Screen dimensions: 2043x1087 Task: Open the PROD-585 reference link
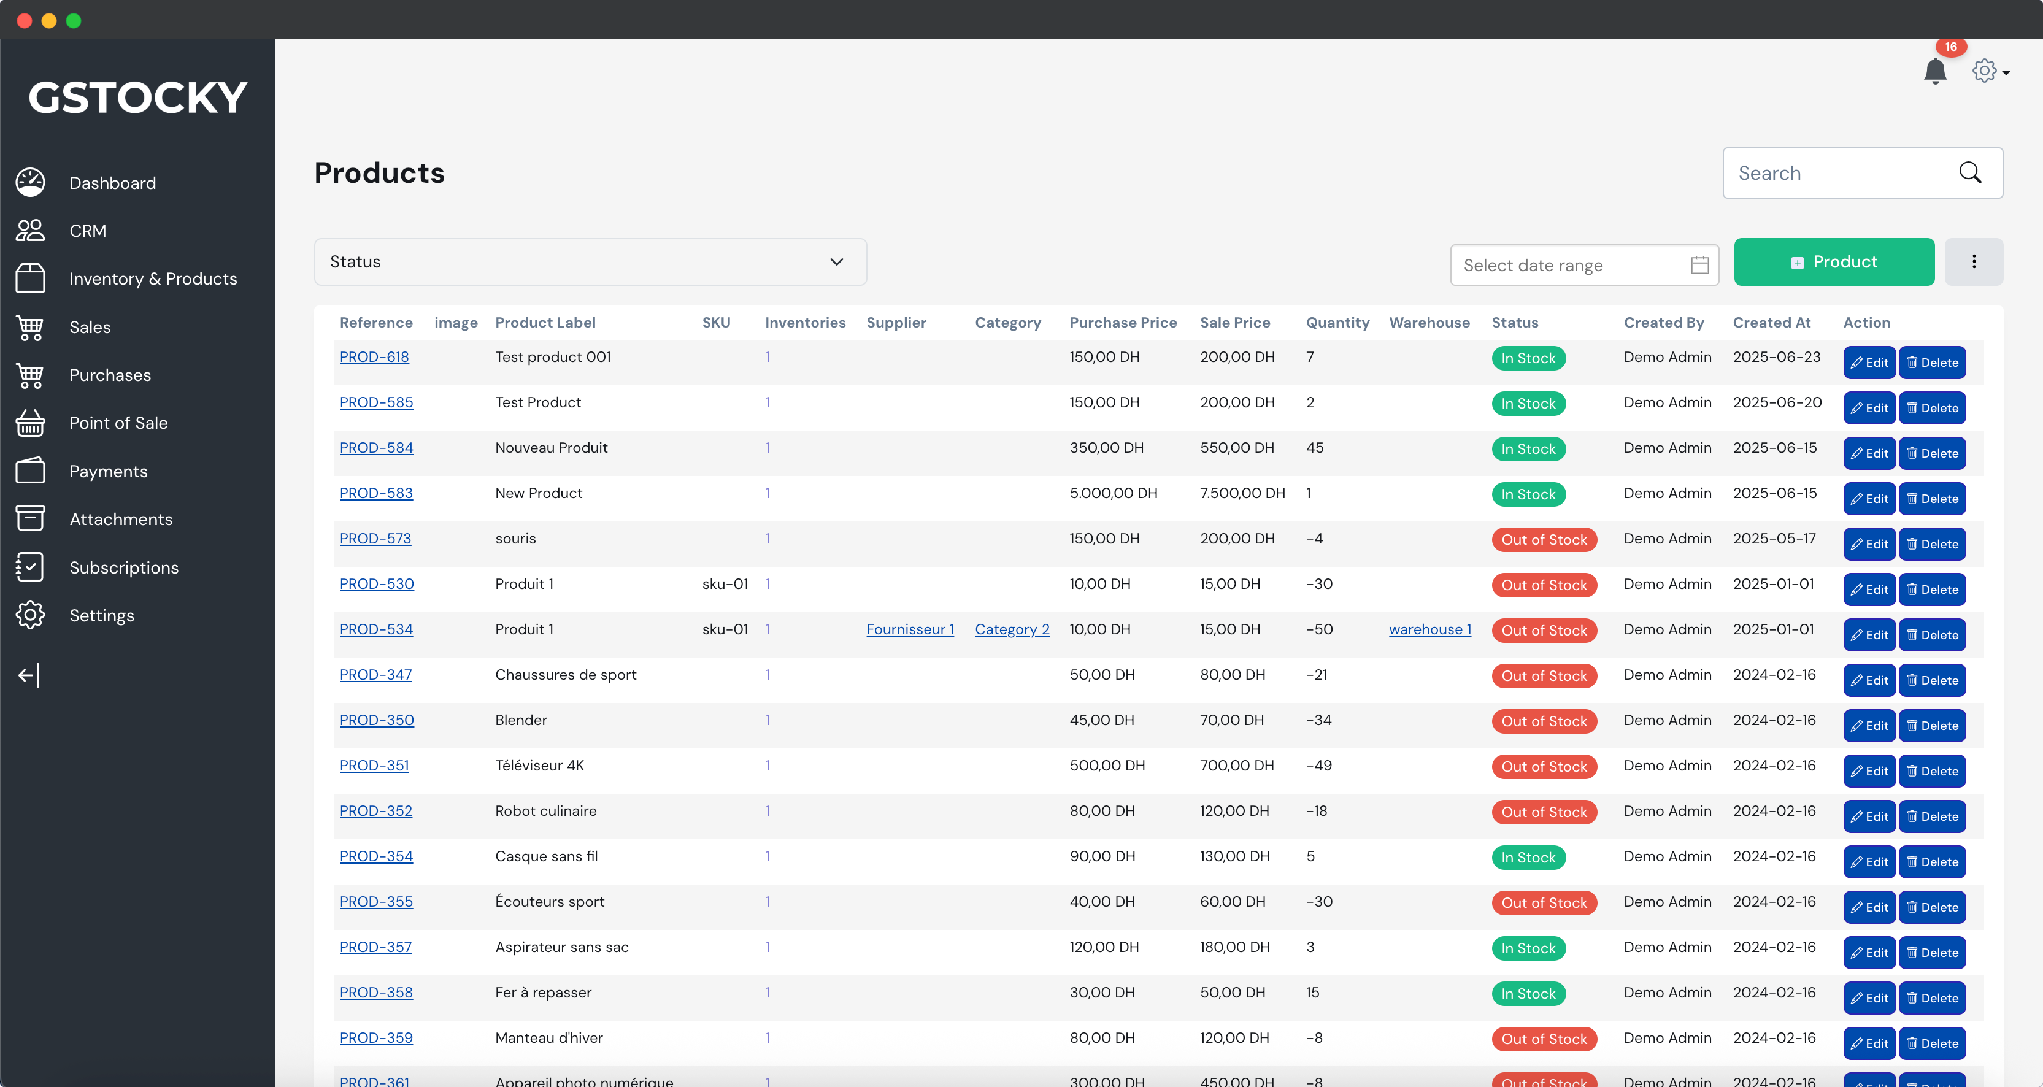point(376,403)
